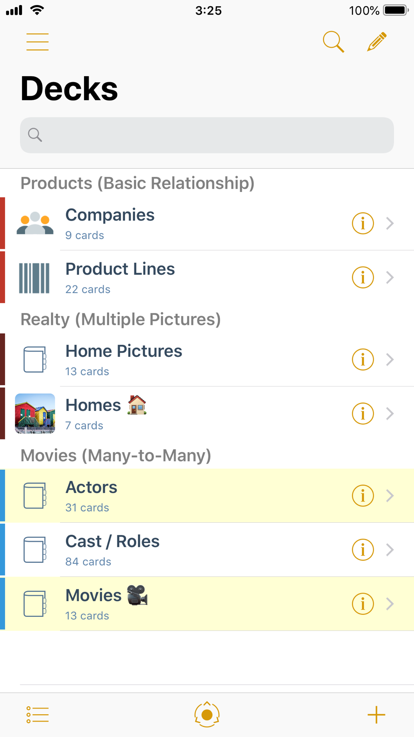Show info for Actors deck
The width and height of the screenshot is (414, 737).
coord(363,496)
